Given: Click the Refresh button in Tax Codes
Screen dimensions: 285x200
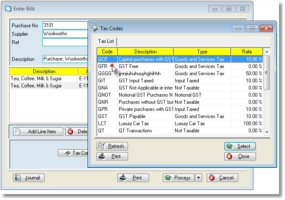Looking at the screenshot, I should pos(112,146).
